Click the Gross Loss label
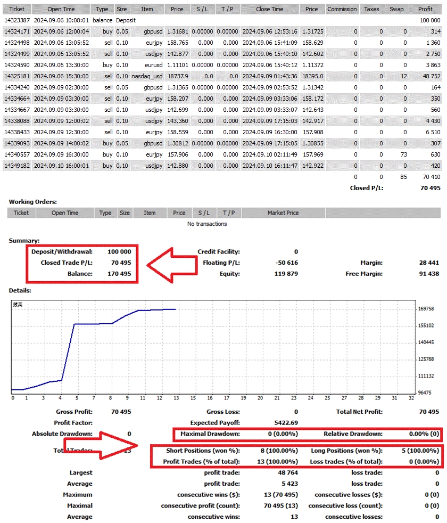The height and width of the screenshot is (523, 447). 223,412
